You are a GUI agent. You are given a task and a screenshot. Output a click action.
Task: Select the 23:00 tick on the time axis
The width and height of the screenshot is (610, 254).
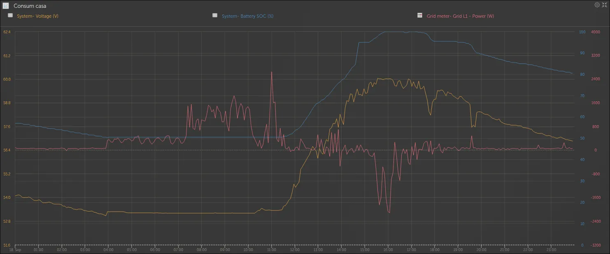click(552, 250)
